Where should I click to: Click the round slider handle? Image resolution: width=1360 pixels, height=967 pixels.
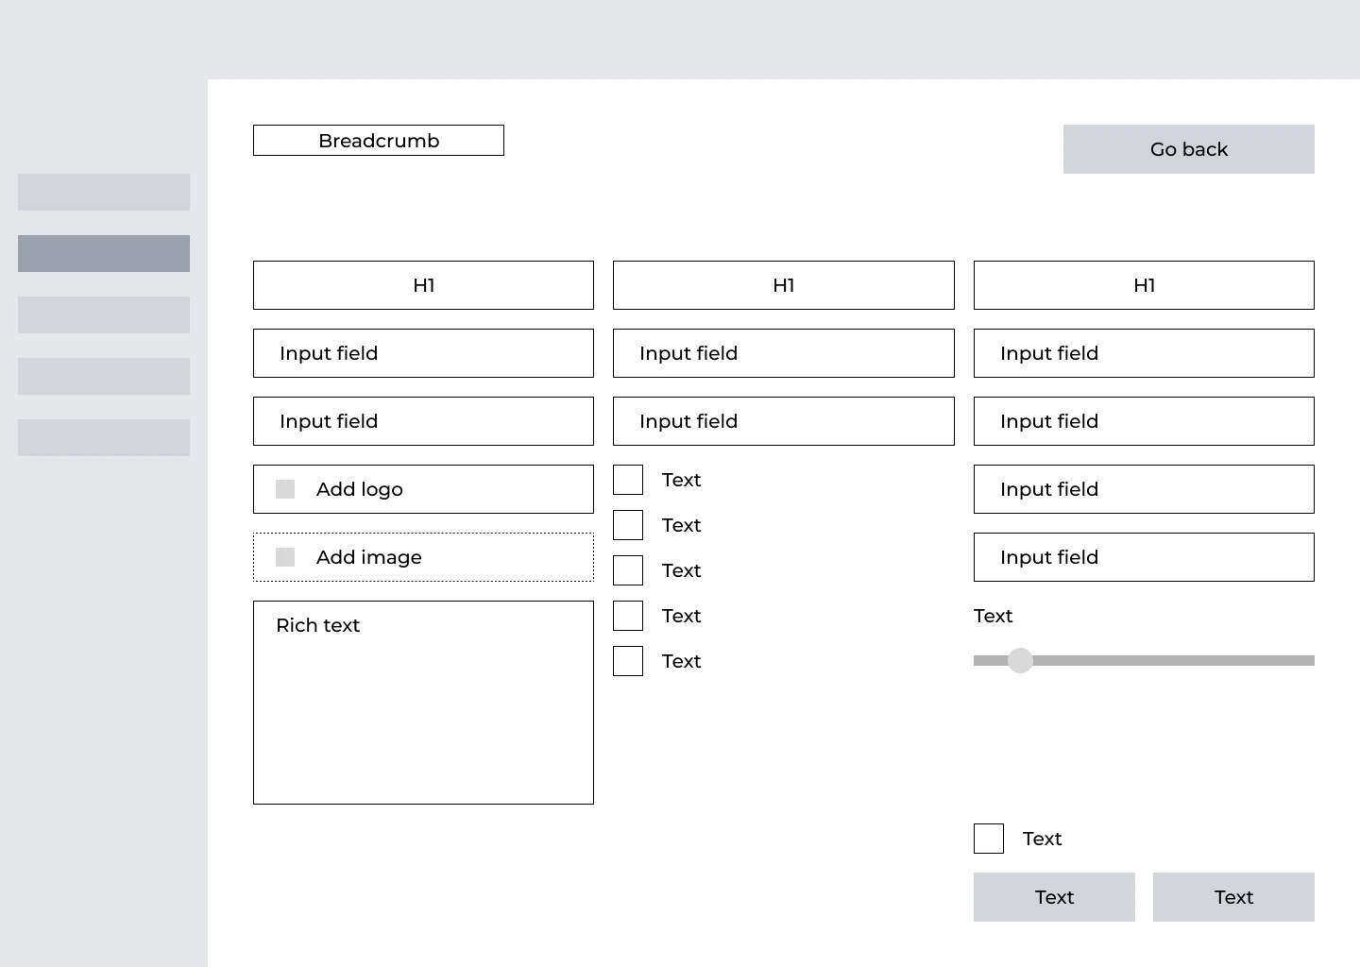[1020, 660]
